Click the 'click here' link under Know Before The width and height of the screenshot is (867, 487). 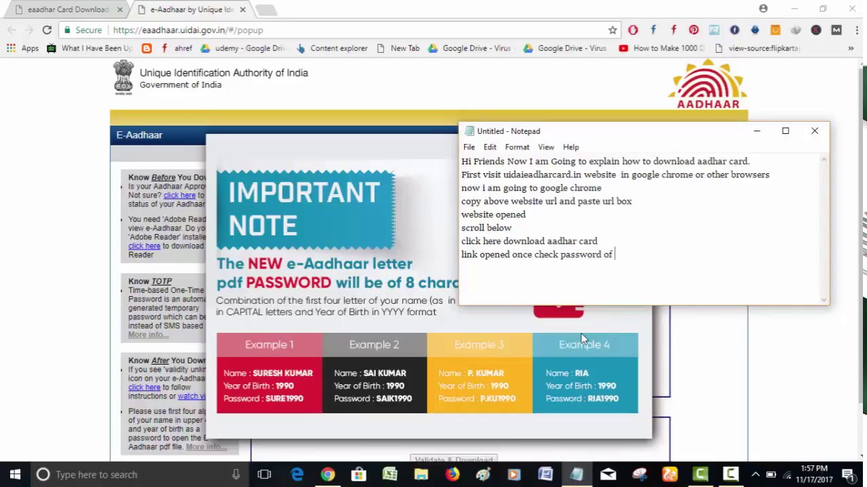point(179,195)
